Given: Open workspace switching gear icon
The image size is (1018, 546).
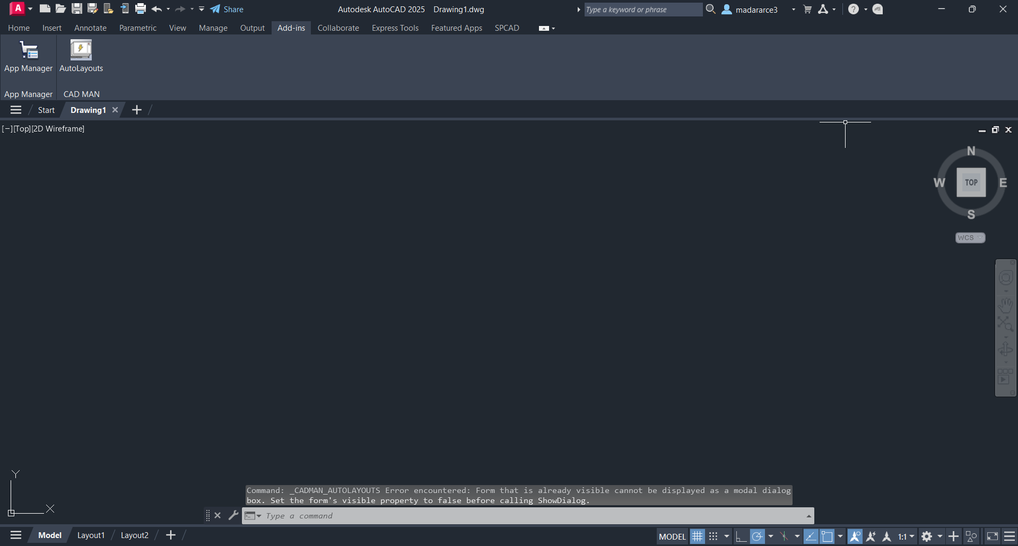Looking at the screenshot, I should pyautogui.click(x=927, y=536).
